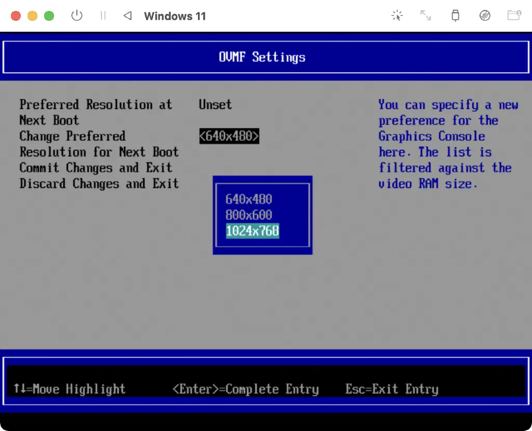Click the Unset preferred resolution value
Viewport: 532px width, 431px height.
215,105
